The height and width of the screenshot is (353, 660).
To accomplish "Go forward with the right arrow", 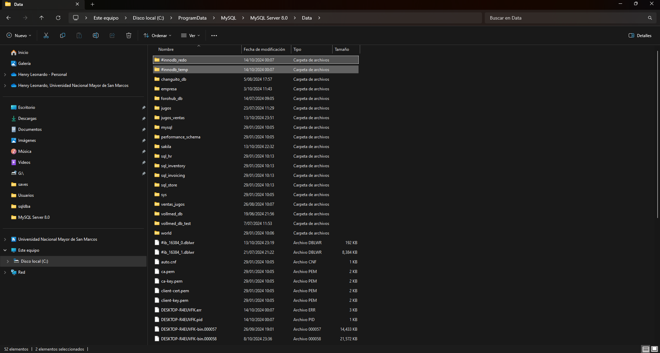I will click(x=25, y=18).
